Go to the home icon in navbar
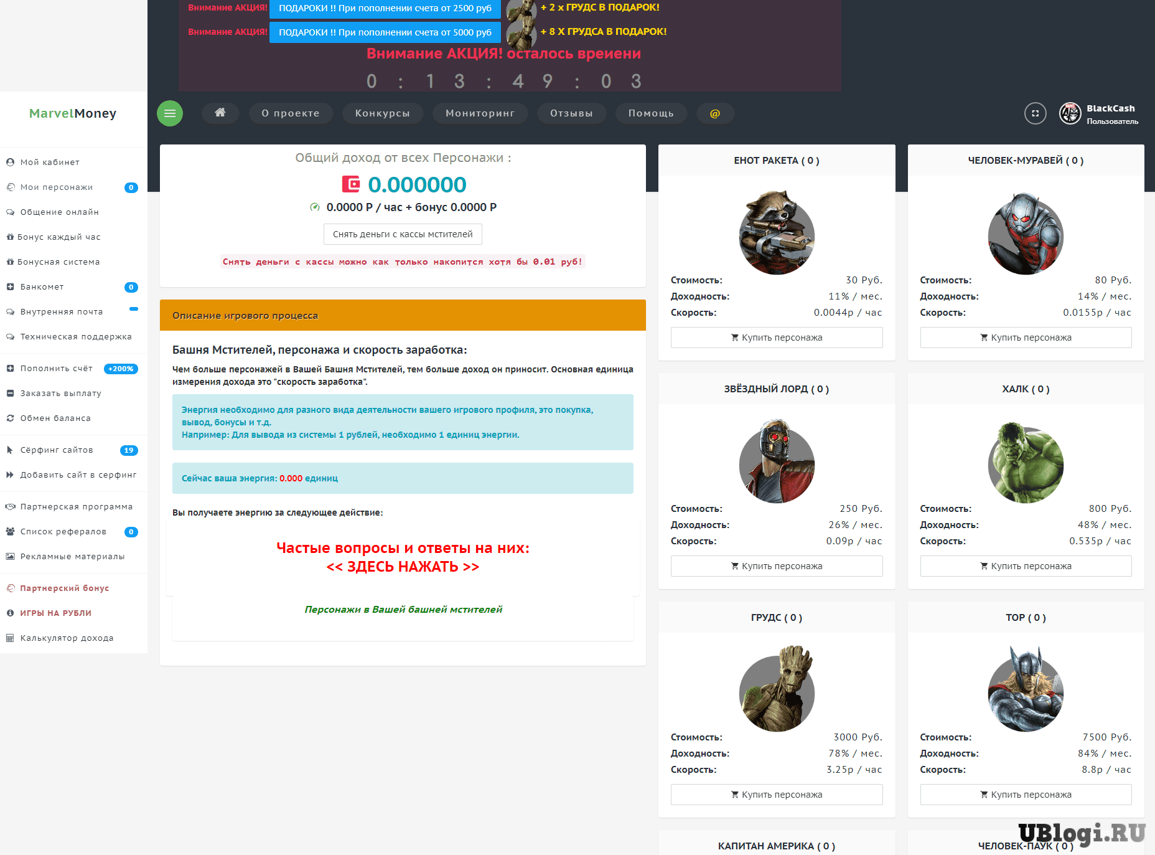Image resolution: width=1155 pixels, height=855 pixels. pos(220,113)
